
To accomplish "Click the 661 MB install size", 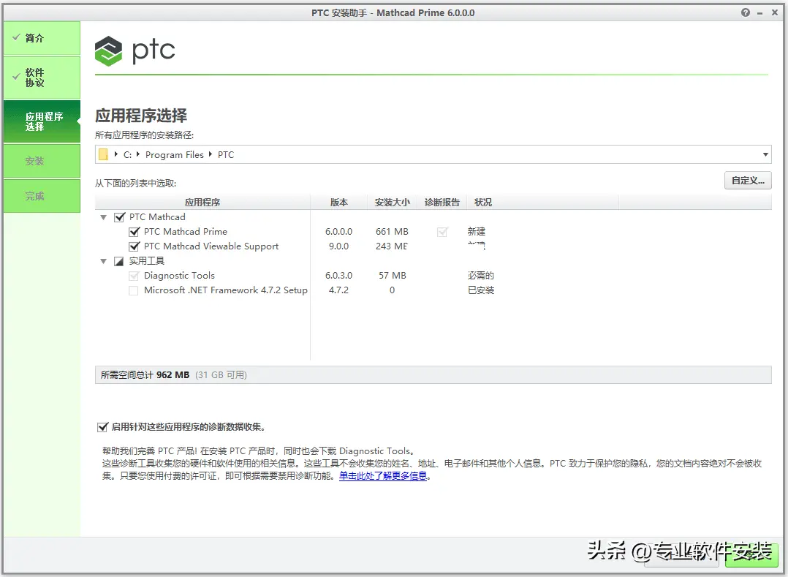I will point(392,232).
